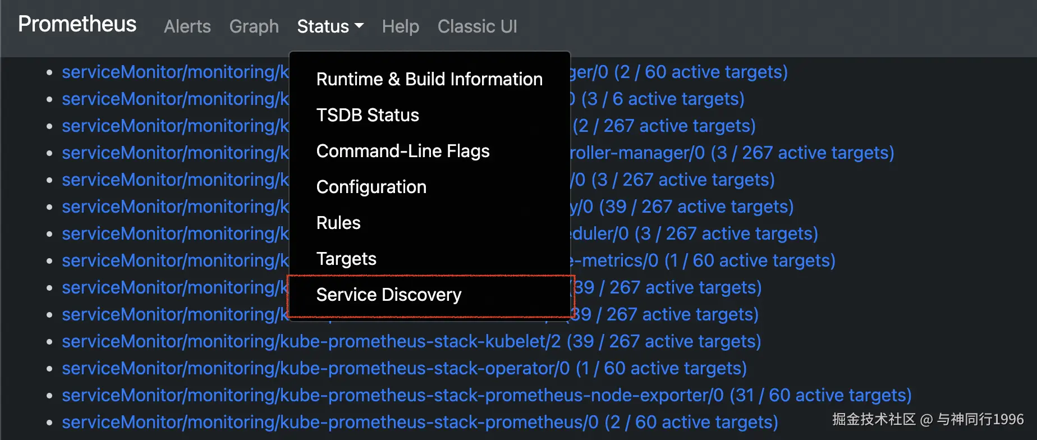
Task: Open the Help link in navbar
Action: click(400, 26)
